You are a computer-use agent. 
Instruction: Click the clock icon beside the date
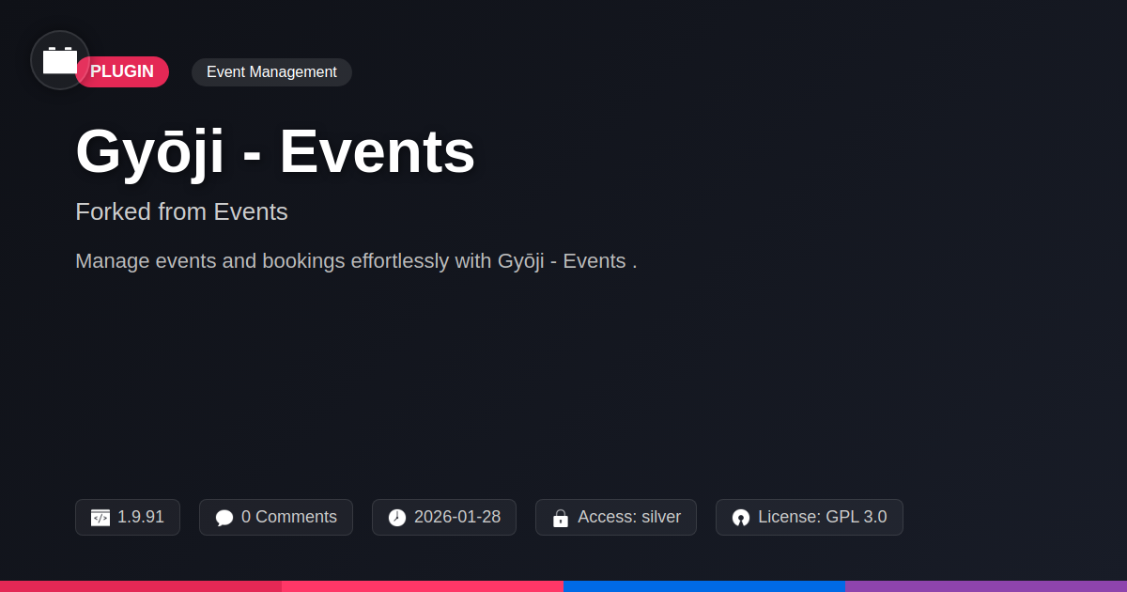point(397,518)
